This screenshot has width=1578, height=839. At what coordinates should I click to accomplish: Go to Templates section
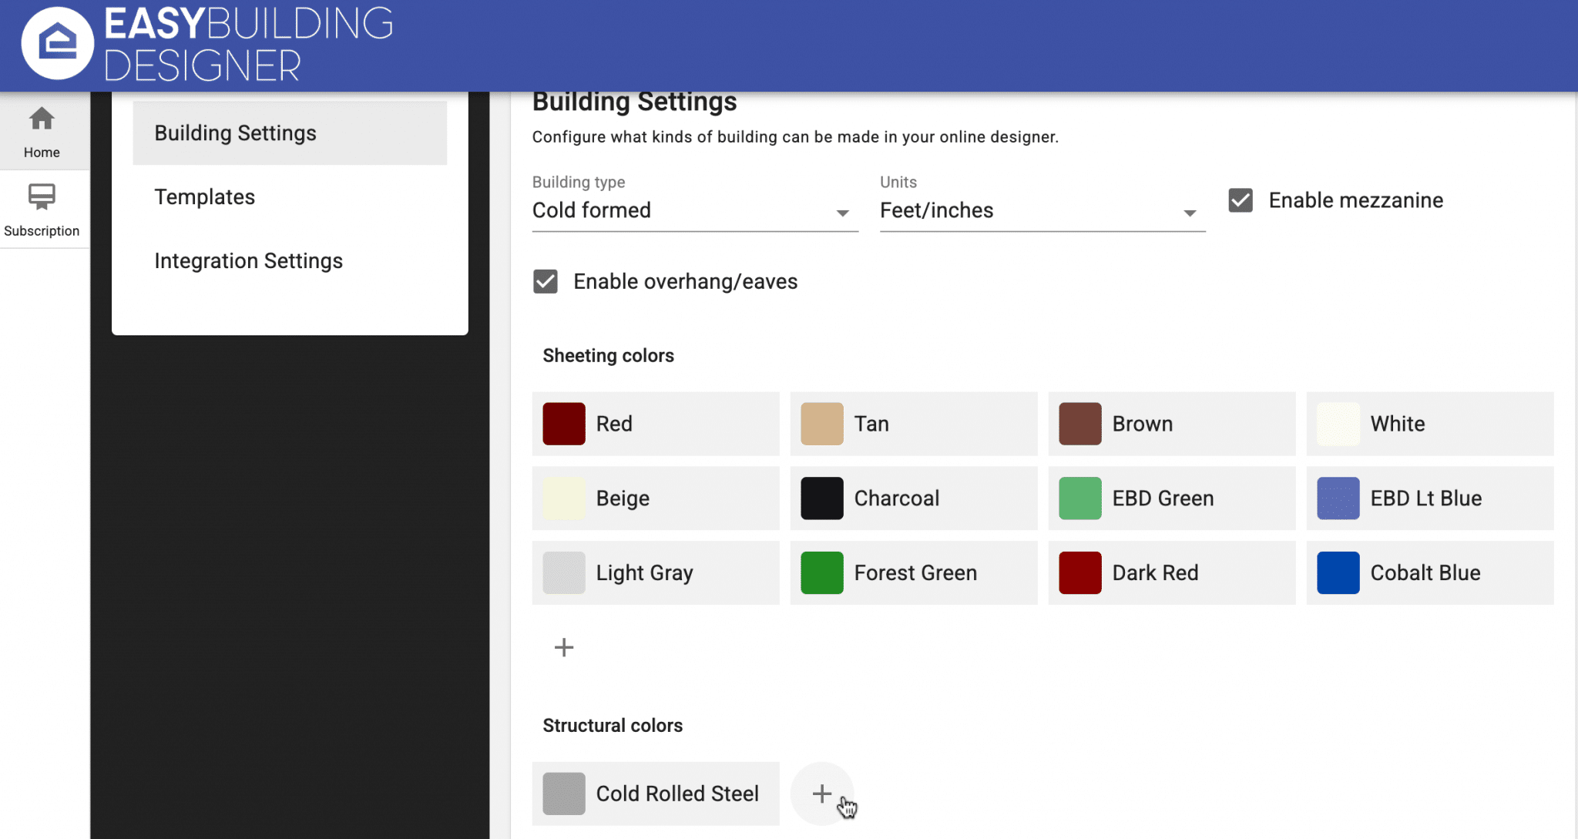coord(205,197)
